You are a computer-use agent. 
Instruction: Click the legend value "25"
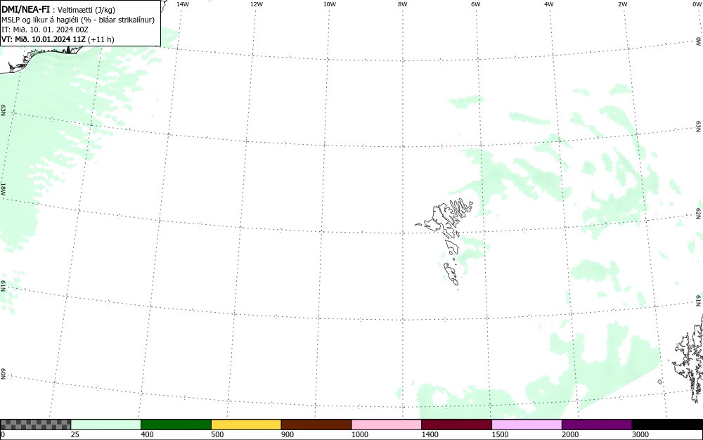pos(75,434)
